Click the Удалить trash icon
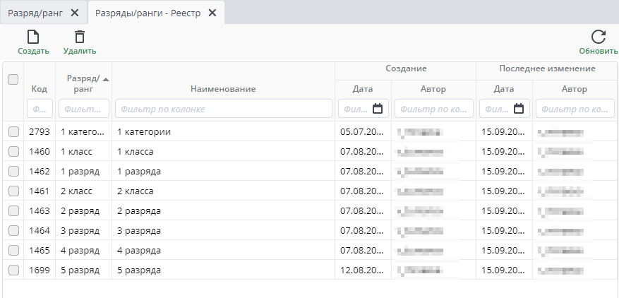Screen dimensions: 619x298 (x=79, y=37)
